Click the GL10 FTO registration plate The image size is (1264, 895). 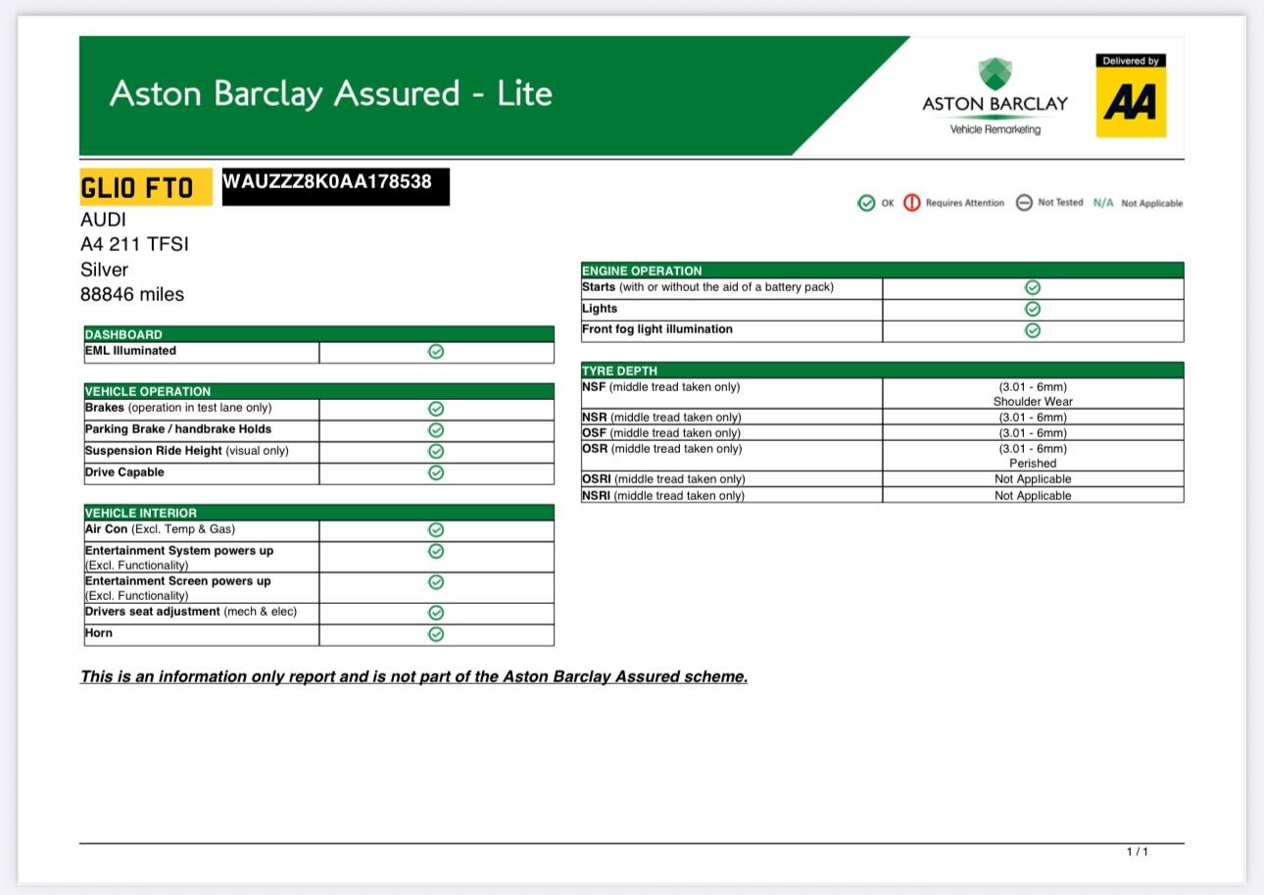pyautogui.click(x=146, y=187)
